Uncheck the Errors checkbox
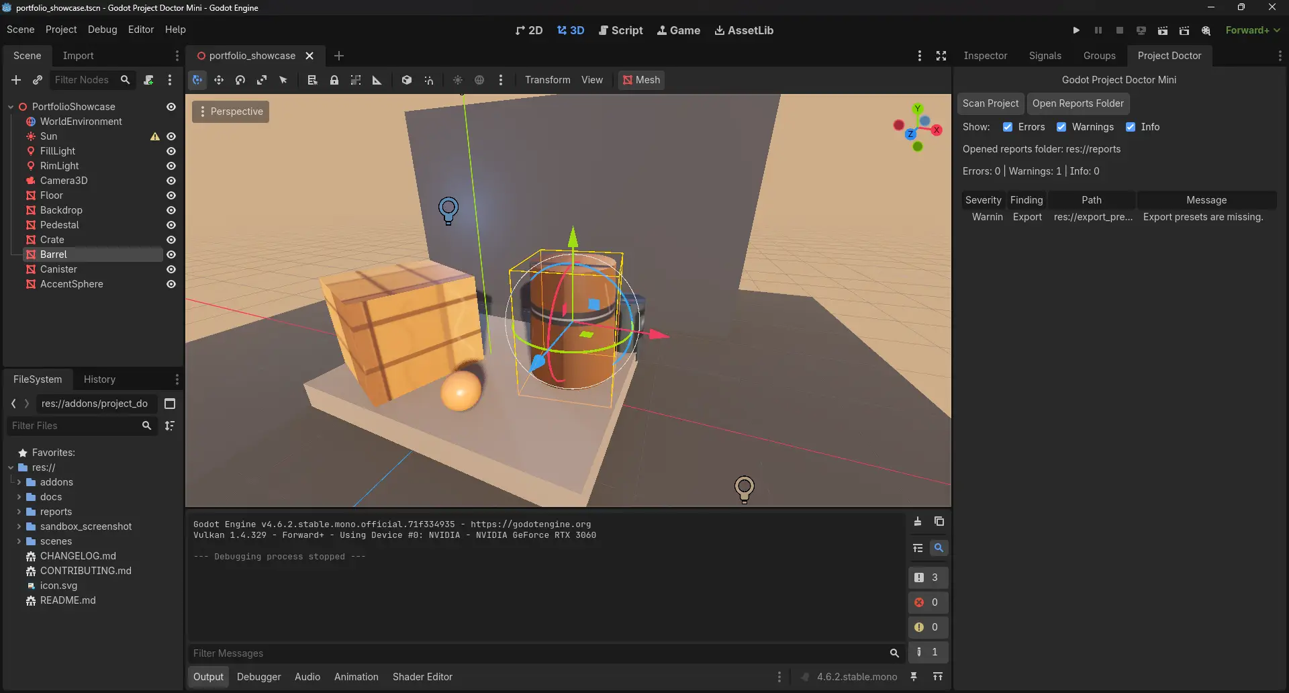 (x=1008, y=127)
